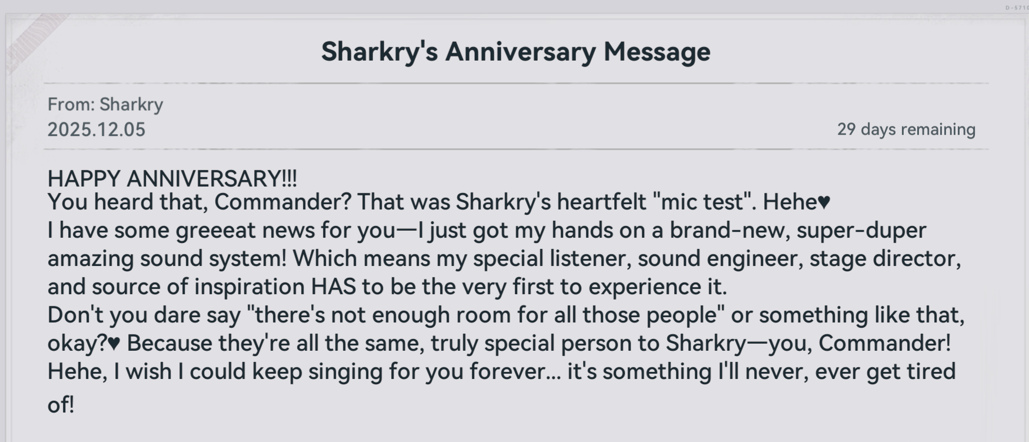Click the "D-5710" label in the corner
The width and height of the screenshot is (1029, 442).
(1017, 8)
